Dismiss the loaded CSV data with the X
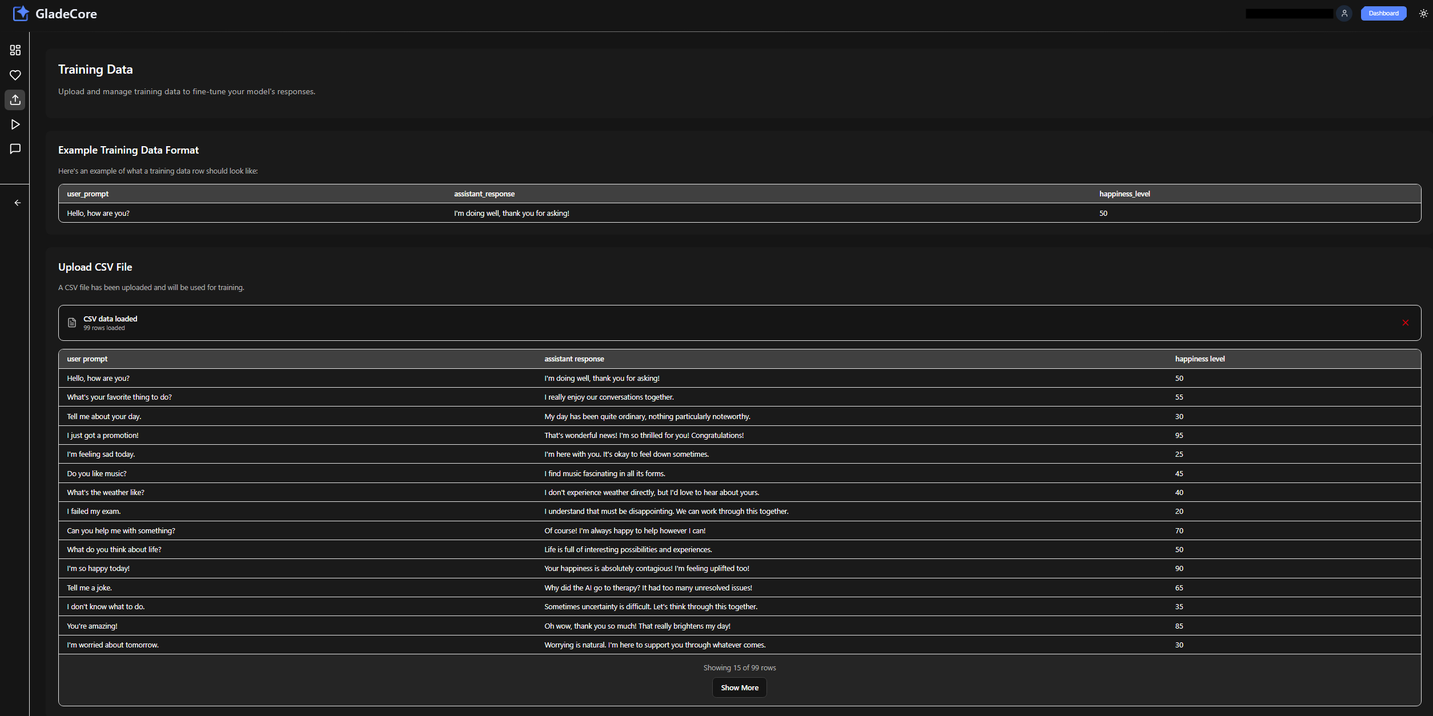1433x716 pixels. pos(1406,323)
